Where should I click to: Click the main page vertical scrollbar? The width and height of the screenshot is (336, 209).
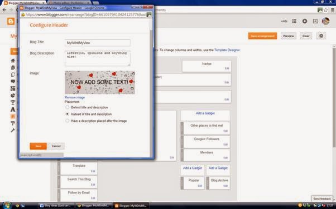point(334,98)
